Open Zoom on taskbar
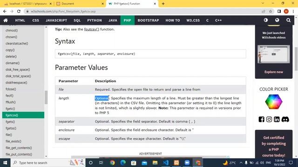 187,163
